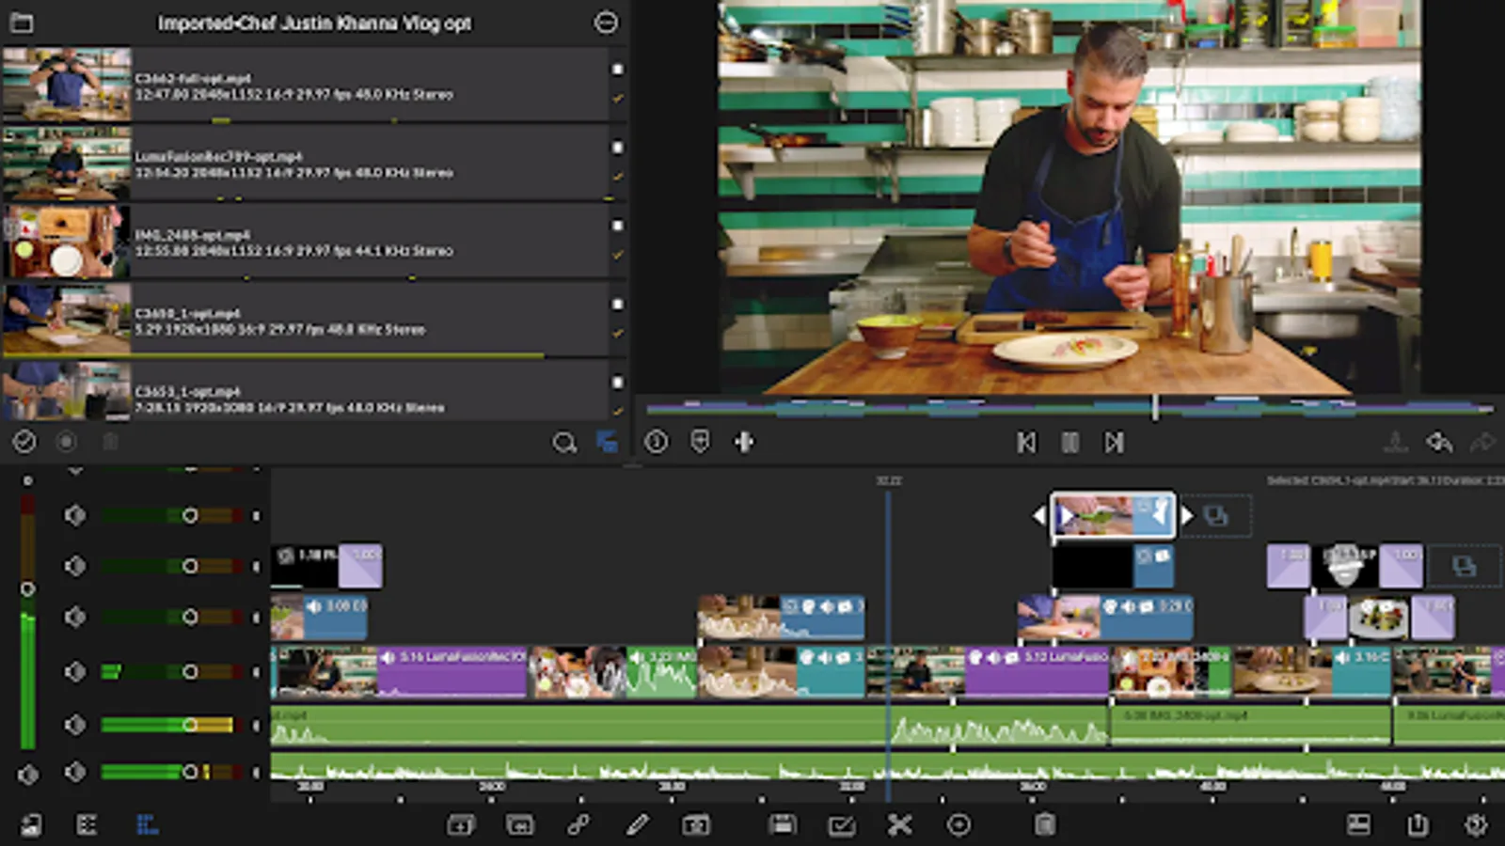Screen dimensions: 1505x846
Task: Click the clock icon below the preview
Action: pyautogui.click(x=657, y=442)
